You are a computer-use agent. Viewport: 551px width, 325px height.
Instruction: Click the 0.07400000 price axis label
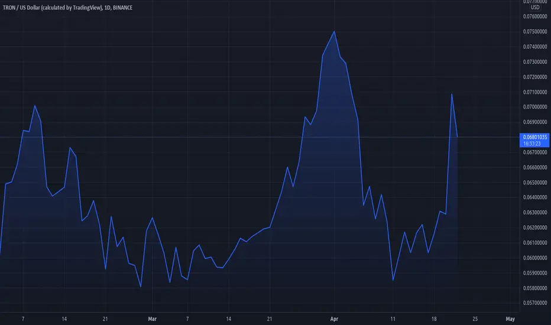click(535, 47)
